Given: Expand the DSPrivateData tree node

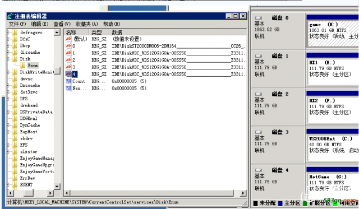Looking at the screenshot, I should [8, 112].
